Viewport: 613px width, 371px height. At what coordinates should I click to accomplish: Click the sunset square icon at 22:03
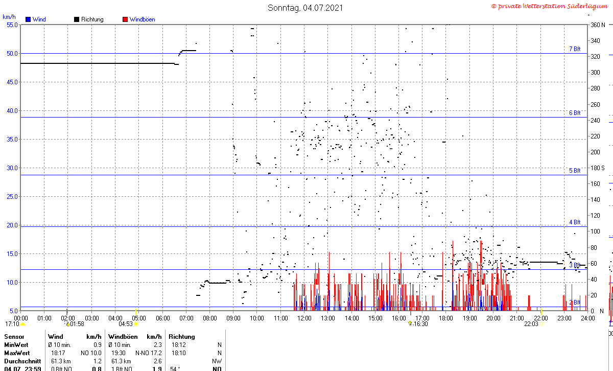[542, 323]
